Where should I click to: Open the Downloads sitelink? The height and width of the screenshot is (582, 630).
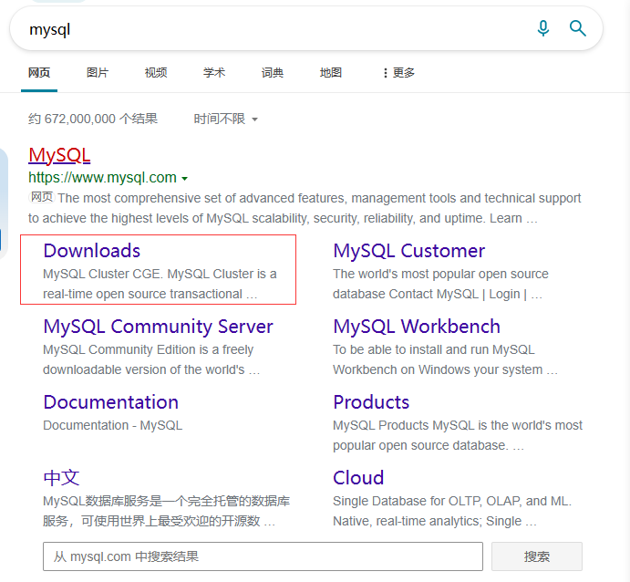pos(91,251)
